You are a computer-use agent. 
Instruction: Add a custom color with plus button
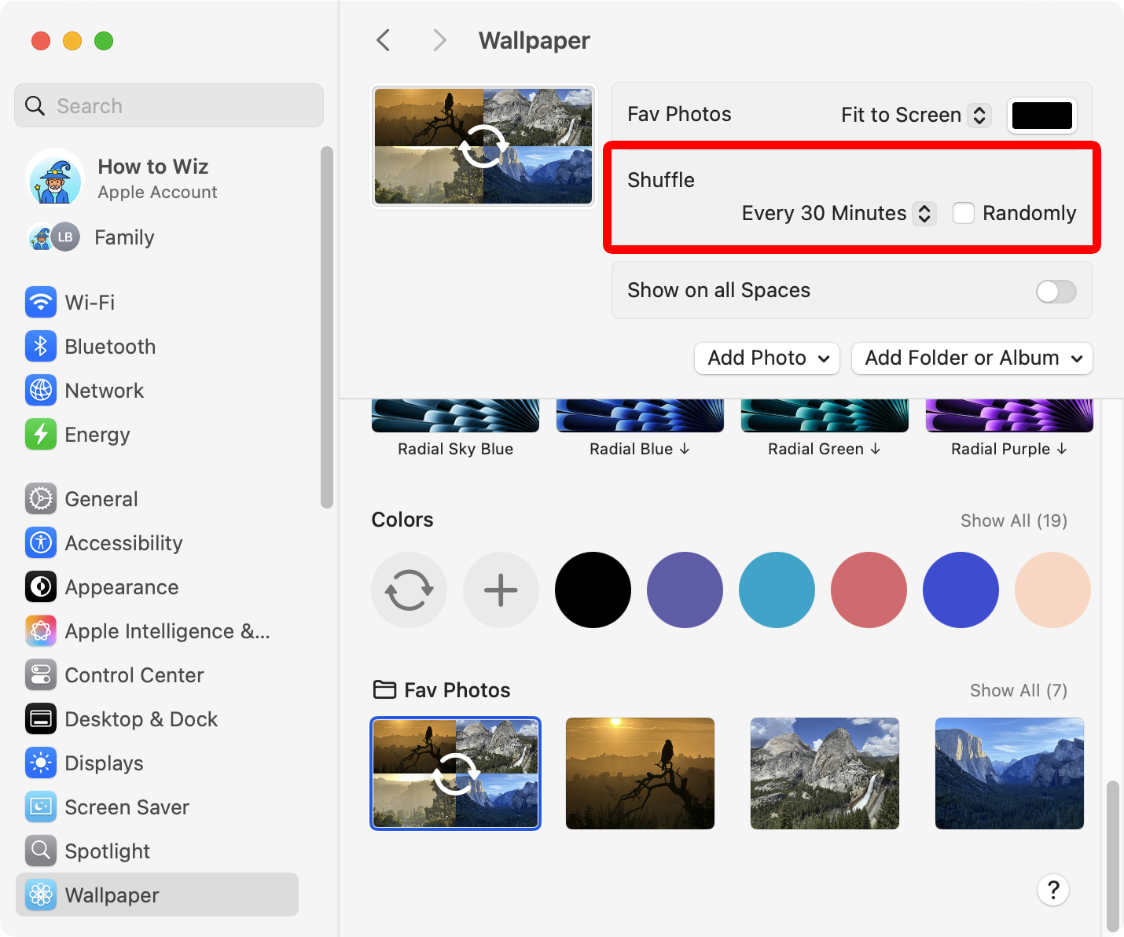tap(501, 590)
